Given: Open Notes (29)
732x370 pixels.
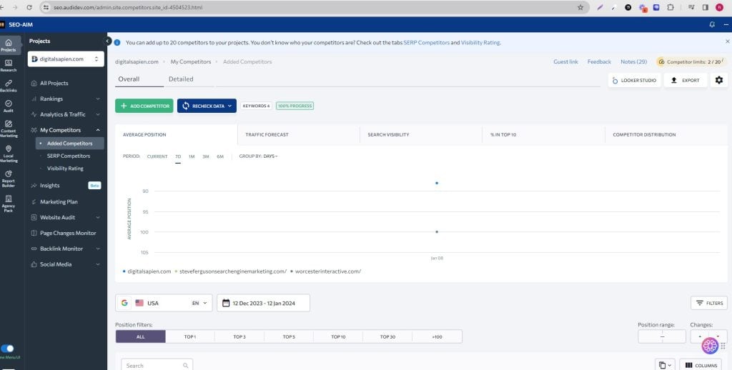Looking at the screenshot, I should (x=633, y=61).
